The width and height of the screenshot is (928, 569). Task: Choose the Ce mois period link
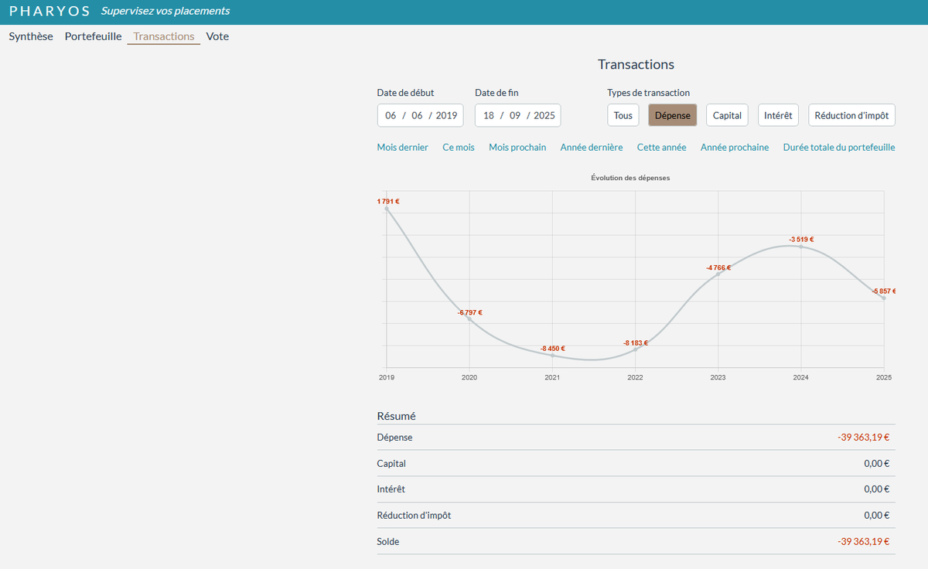[x=459, y=147]
